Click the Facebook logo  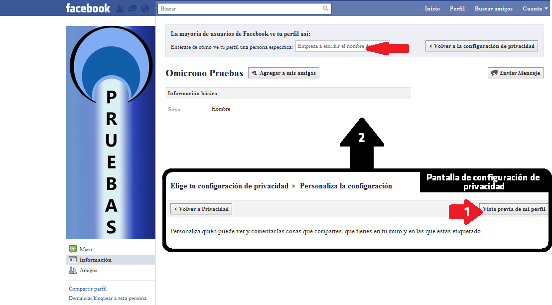coord(88,8)
